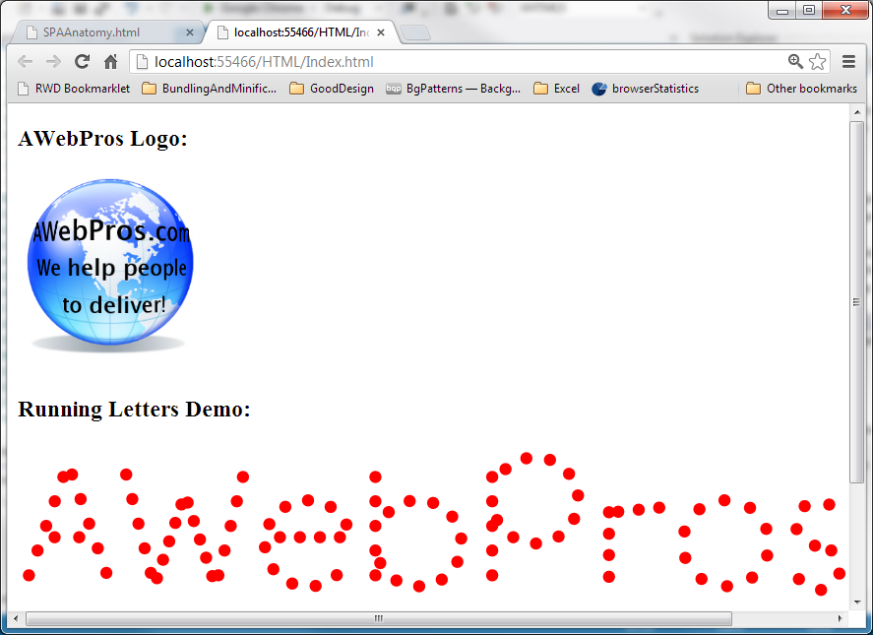Open the browserStatistics bookmark

(646, 89)
